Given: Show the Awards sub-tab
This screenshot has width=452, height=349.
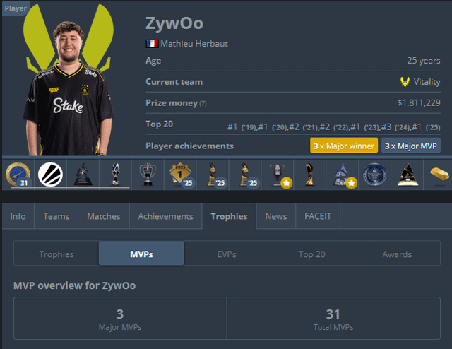Looking at the screenshot, I should click(x=397, y=254).
